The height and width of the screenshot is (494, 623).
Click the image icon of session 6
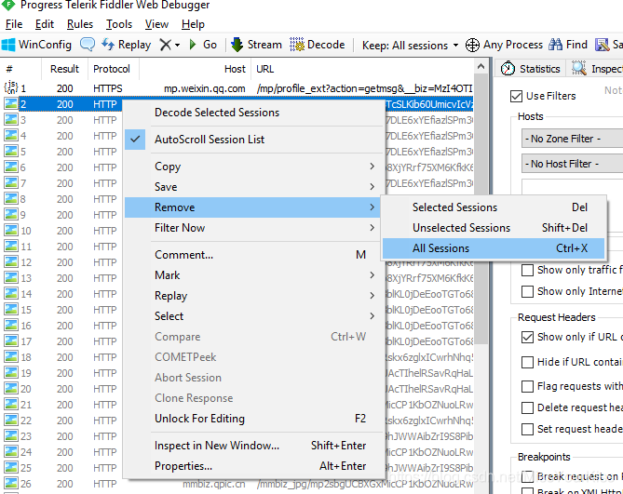tap(11, 167)
